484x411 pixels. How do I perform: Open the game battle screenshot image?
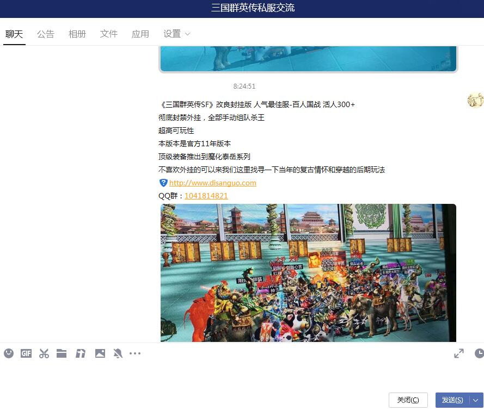point(308,273)
